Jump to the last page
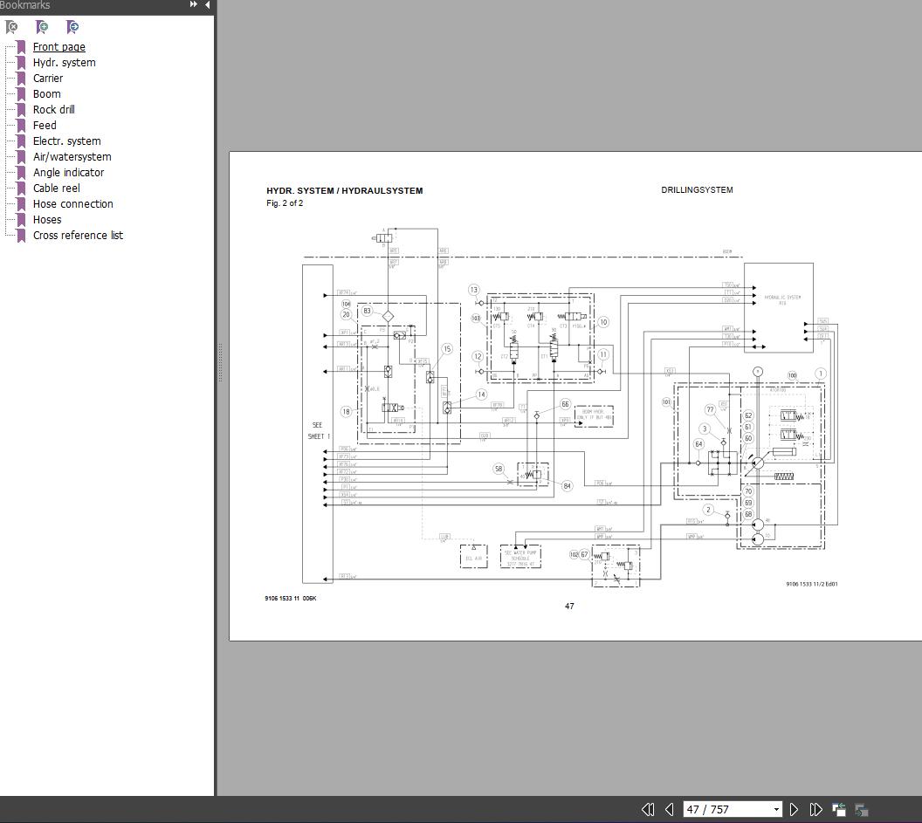Image resolution: width=922 pixels, height=823 pixels. (815, 809)
